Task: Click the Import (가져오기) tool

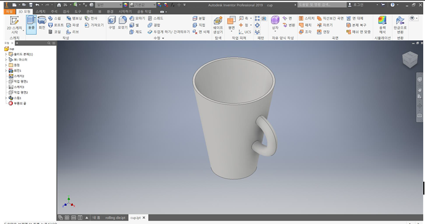Action: (x=94, y=25)
